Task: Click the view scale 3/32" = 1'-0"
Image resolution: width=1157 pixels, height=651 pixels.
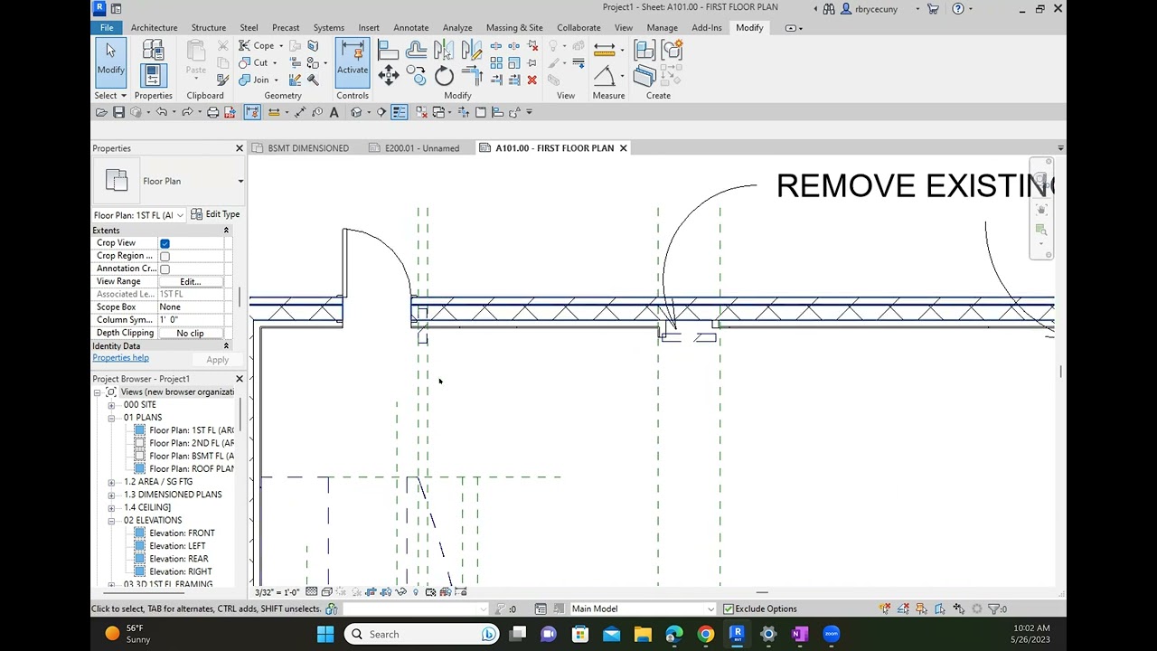Action: pos(277,593)
